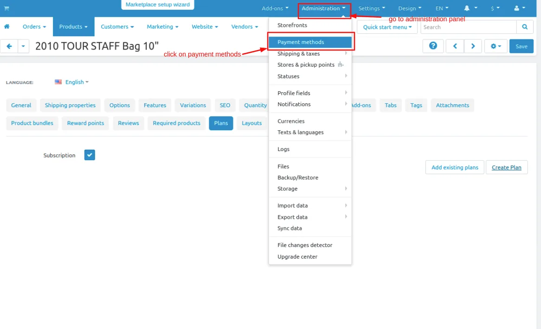This screenshot has width=541, height=329.
Task: Go to the previous product arrow
Action: tap(455, 46)
